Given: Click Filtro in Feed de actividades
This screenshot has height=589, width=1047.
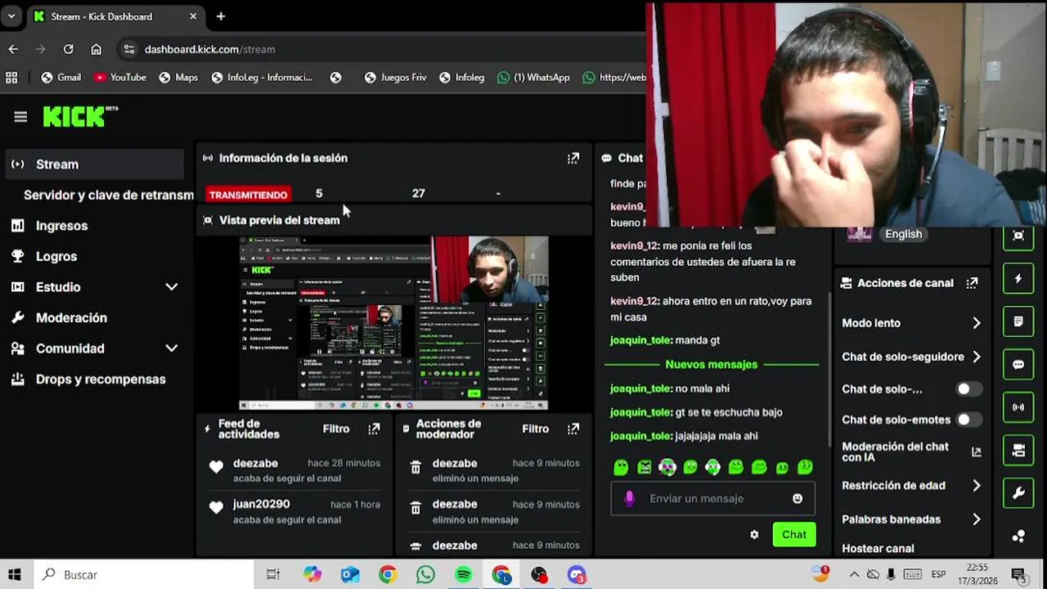Looking at the screenshot, I should pyautogui.click(x=336, y=429).
